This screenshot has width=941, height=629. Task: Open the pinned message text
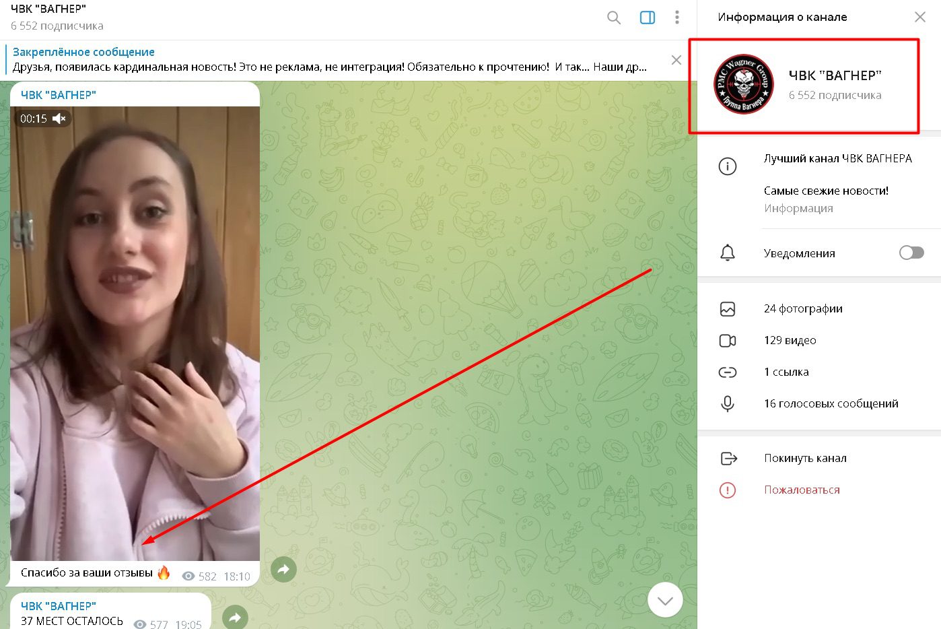tap(329, 67)
